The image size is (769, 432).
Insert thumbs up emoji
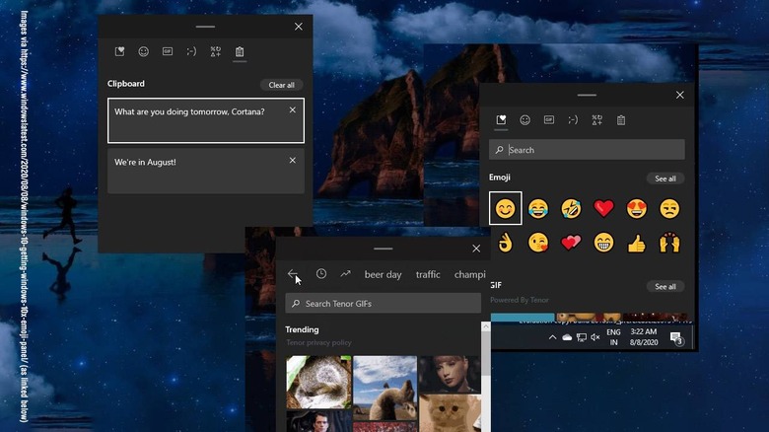click(x=637, y=243)
